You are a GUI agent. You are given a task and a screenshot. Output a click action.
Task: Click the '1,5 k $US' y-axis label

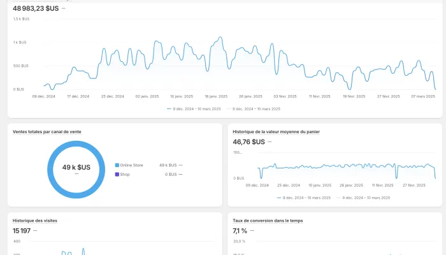pyautogui.click(x=21, y=18)
